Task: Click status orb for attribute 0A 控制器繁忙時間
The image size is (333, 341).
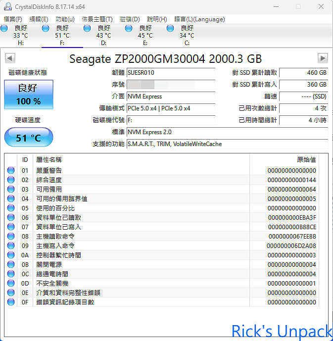Action: 11,255
